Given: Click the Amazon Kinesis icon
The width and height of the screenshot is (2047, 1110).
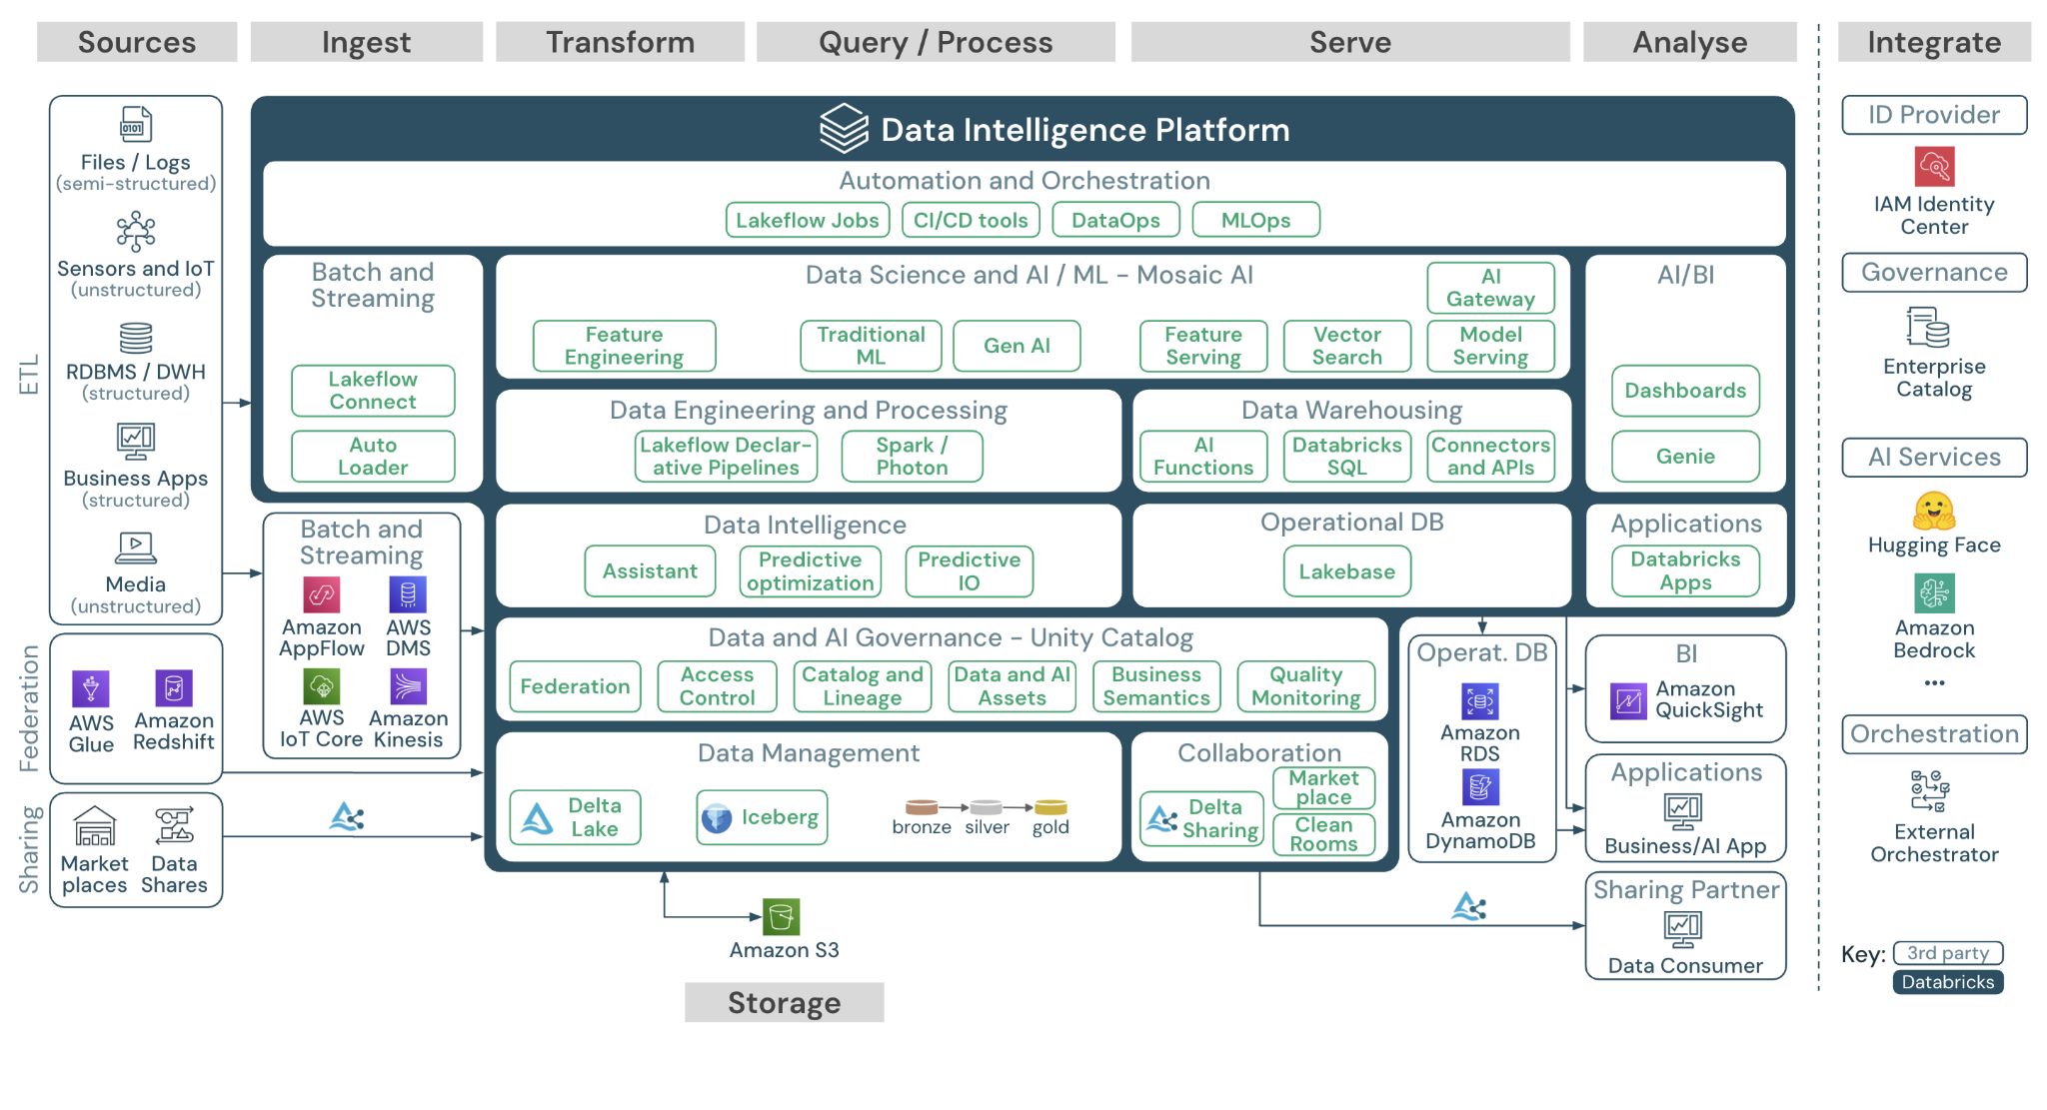Looking at the screenshot, I should [408, 686].
